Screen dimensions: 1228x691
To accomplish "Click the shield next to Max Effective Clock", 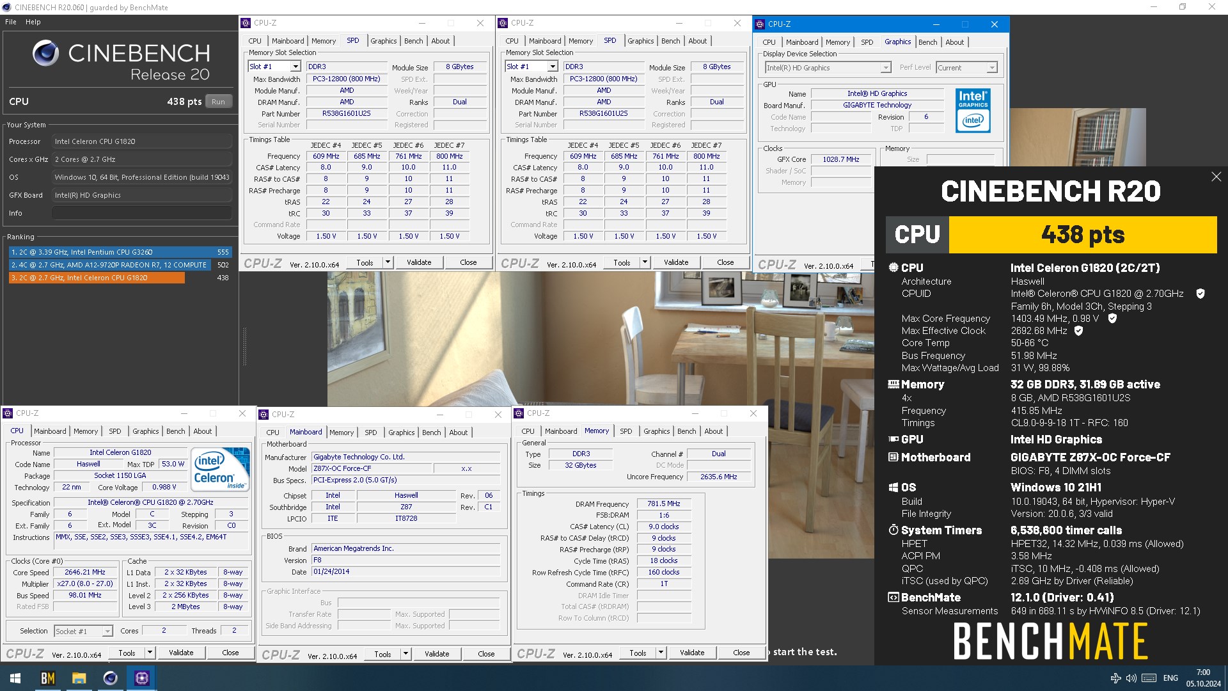I will 1079,331.
